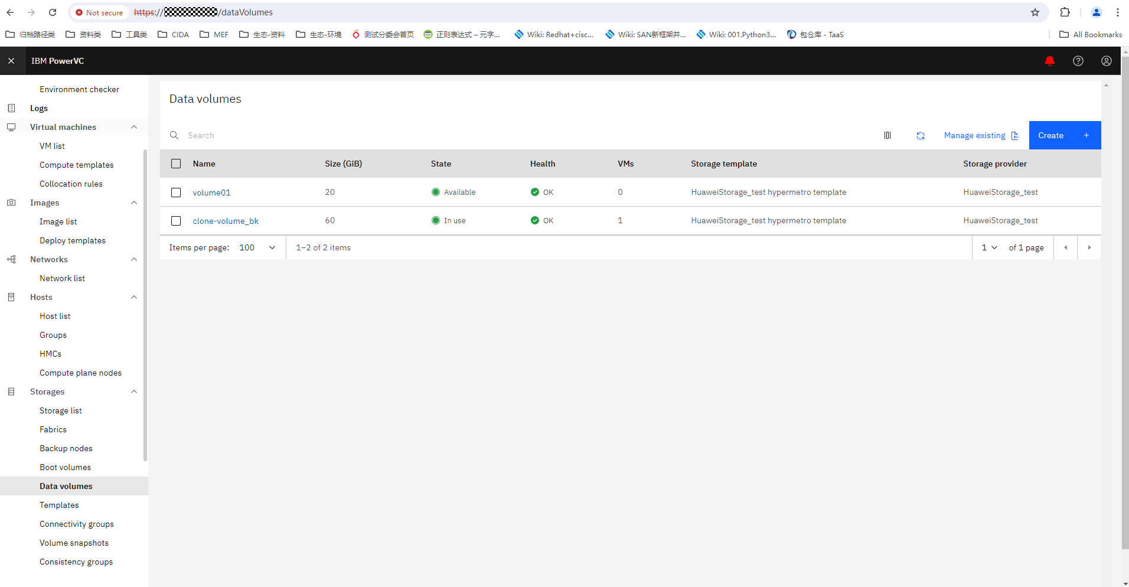1129x587 pixels.
Task: Open the help question mark icon
Action: pyautogui.click(x=1078, y=61)
